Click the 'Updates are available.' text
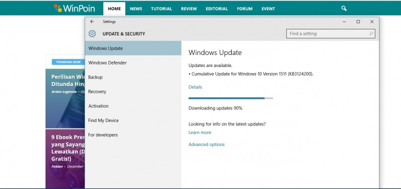 211,65
